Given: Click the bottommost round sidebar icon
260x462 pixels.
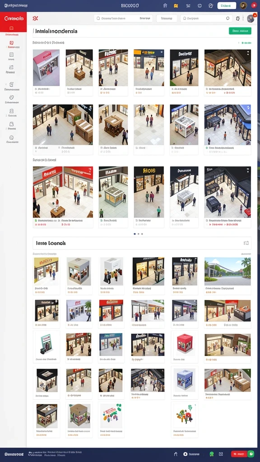Looking at the screenshot, I should [x=11, y=137].
